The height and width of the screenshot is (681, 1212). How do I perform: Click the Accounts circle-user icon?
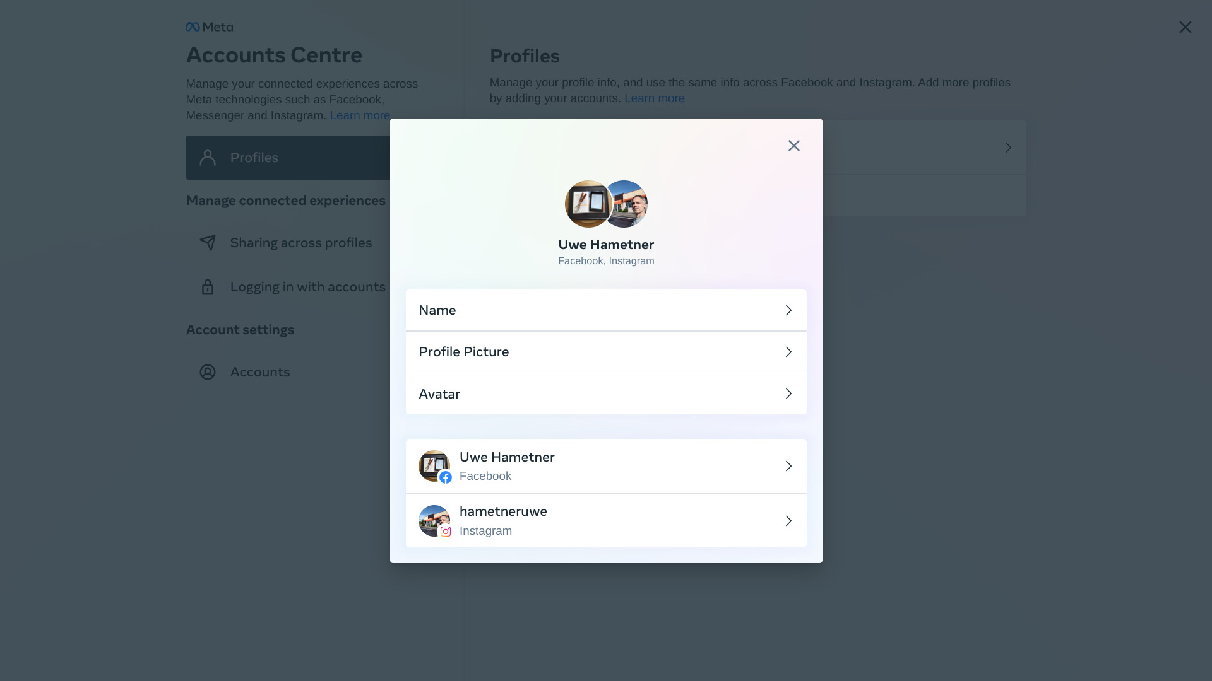coord(208,372)
